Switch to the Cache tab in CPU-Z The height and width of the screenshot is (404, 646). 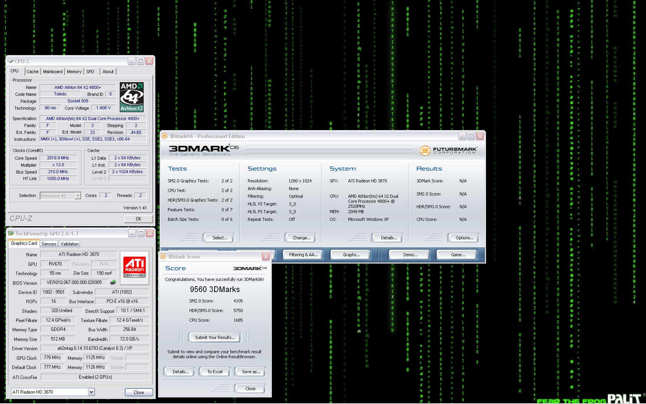32,72
